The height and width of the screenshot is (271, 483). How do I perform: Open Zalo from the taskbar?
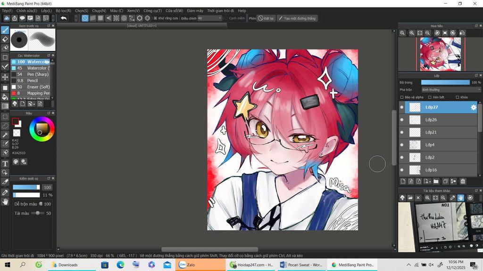200,264
